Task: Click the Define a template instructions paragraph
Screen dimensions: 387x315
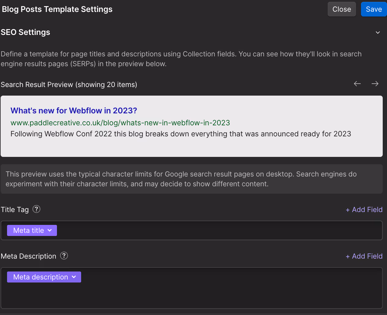Action: 181,59
